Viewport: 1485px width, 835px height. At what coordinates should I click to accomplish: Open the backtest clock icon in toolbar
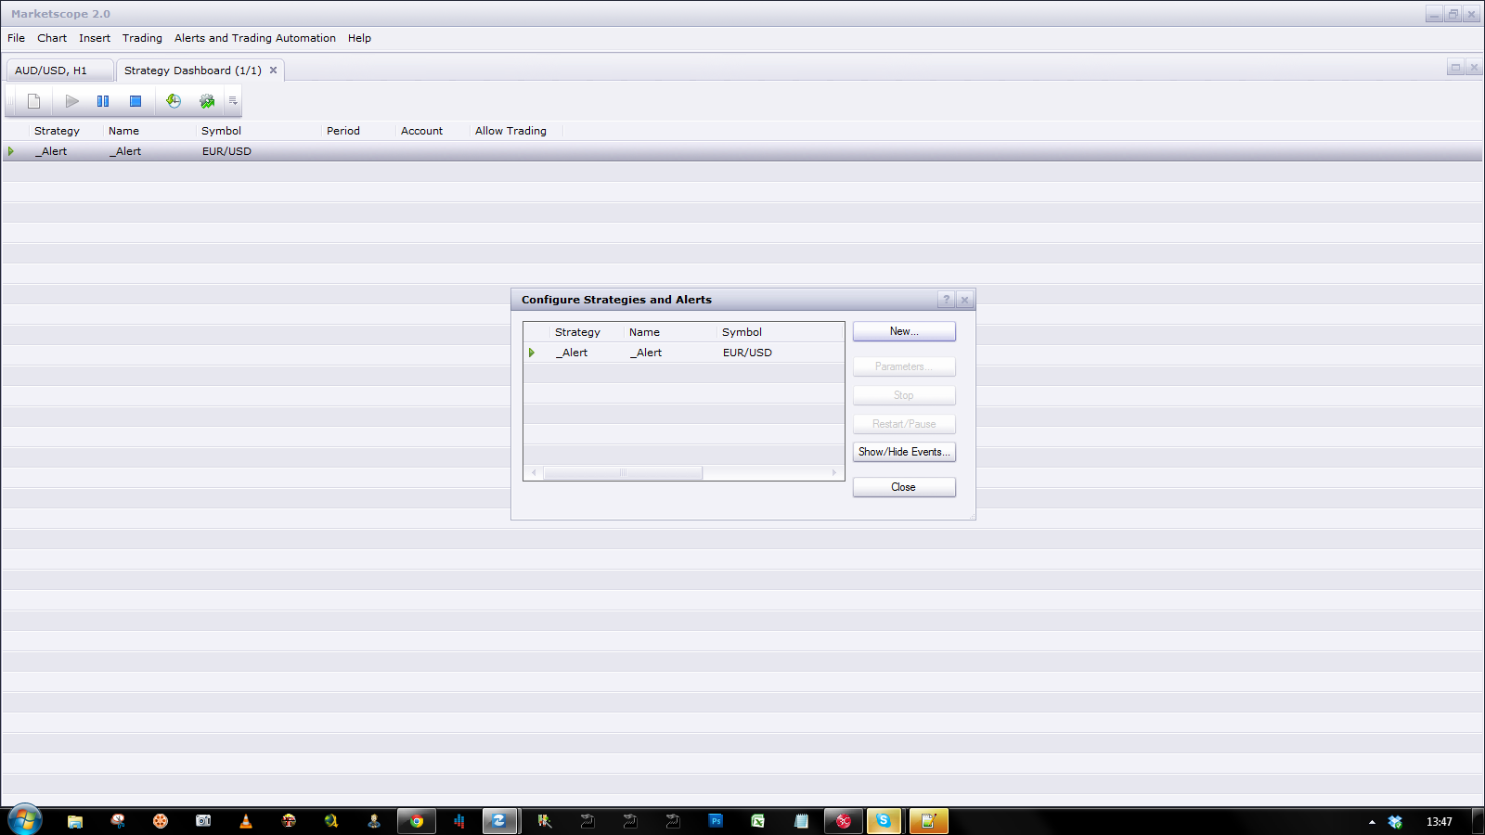tap(174, 101)
